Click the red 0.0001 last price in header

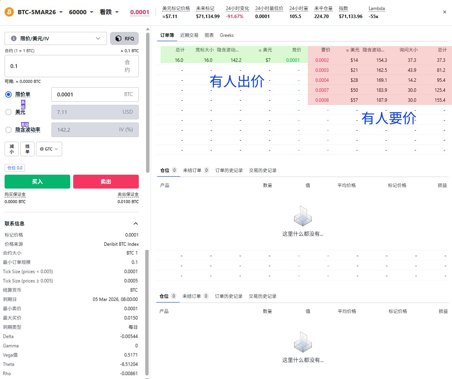coord(140,12)
